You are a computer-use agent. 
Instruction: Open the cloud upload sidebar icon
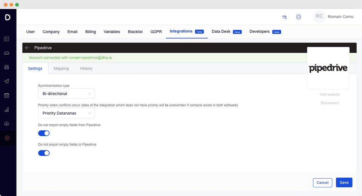coord(7,124)
